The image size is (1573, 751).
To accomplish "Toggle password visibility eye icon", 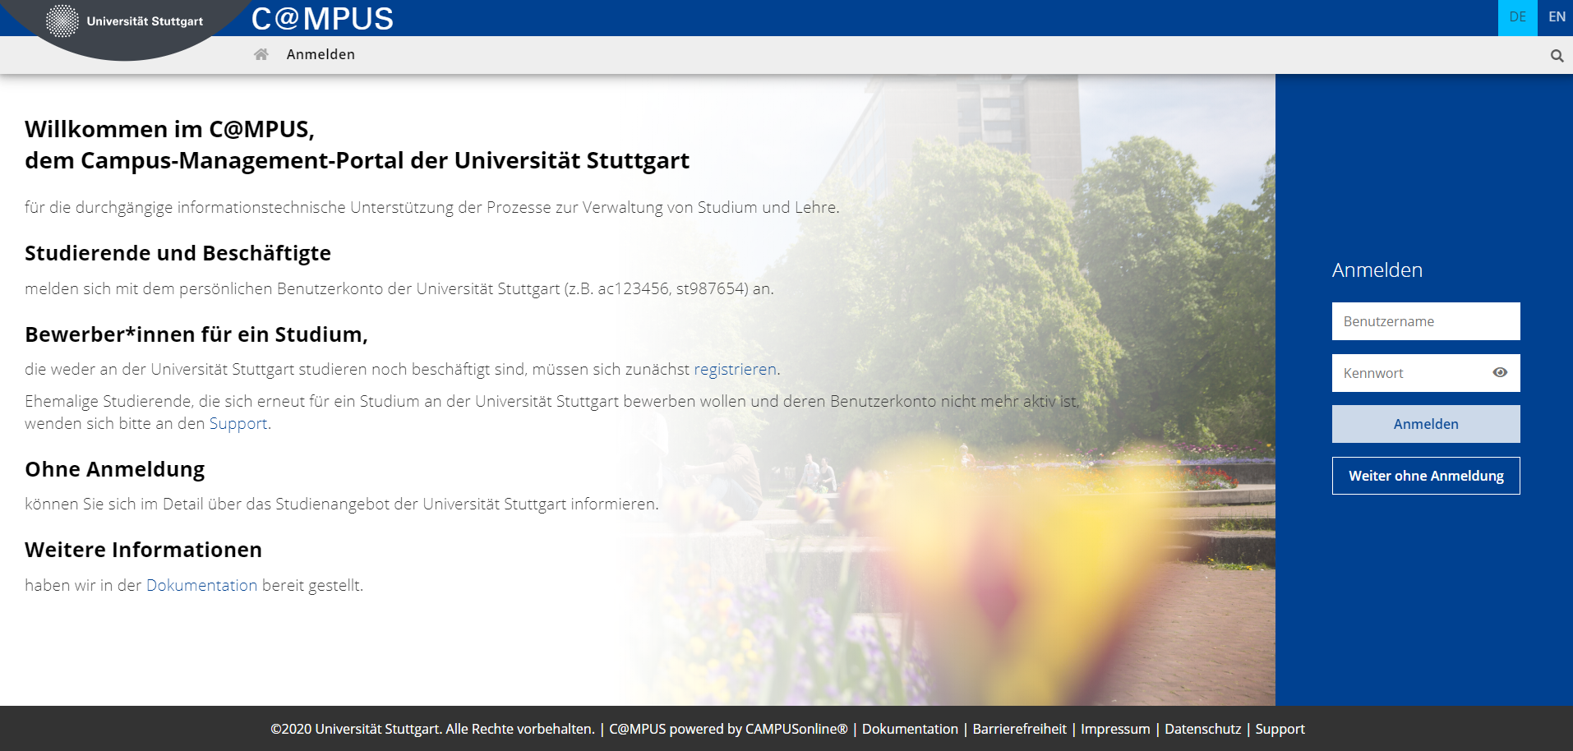I will click(x=1500, y=372).
